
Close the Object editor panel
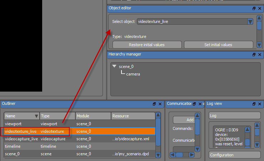pos(260,9)
